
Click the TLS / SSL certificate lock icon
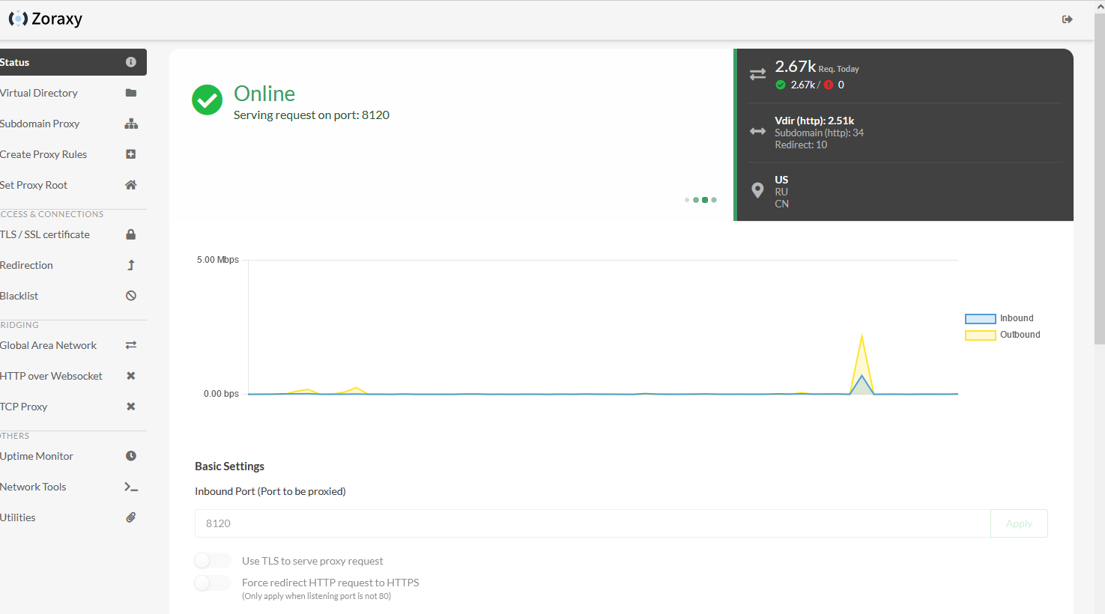coord(131,234)
